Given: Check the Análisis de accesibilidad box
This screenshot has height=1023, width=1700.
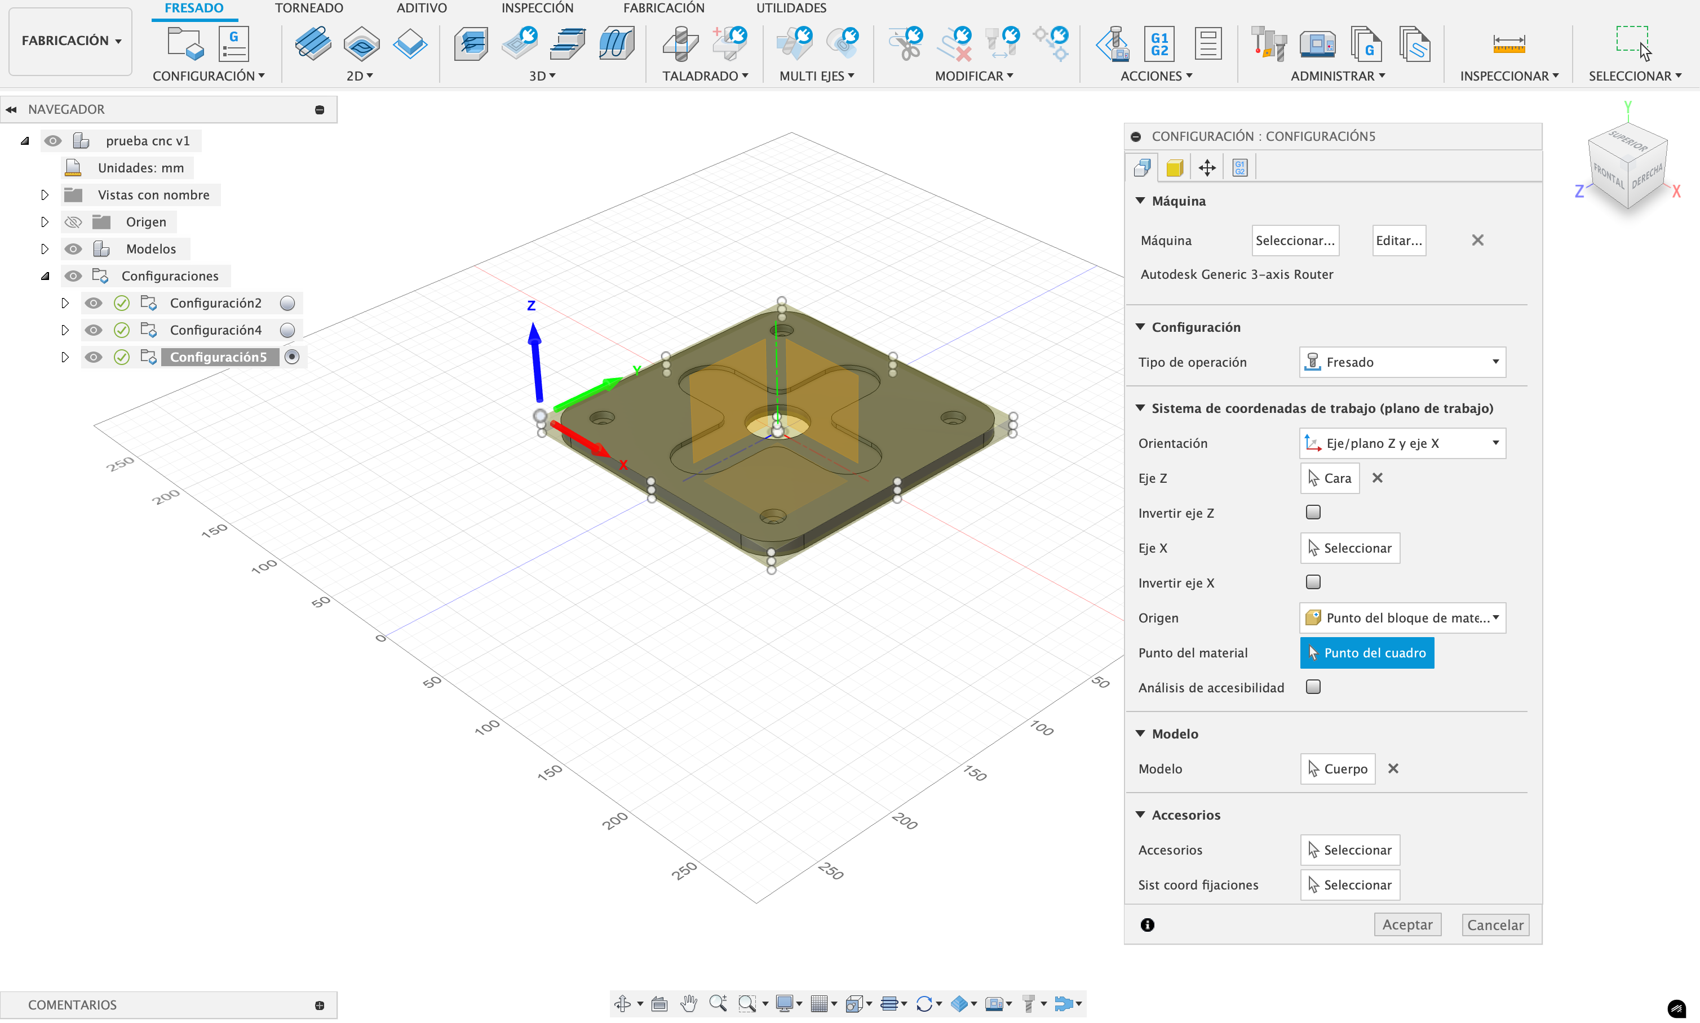Looking at the screenshot, I should pyautogui.click(x=1313, y=687).
